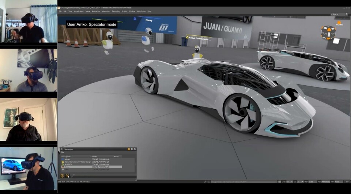This screenshot has width=351, height=194.
Task: Click the NCP near clip plane field
Action: coord(313,182)
